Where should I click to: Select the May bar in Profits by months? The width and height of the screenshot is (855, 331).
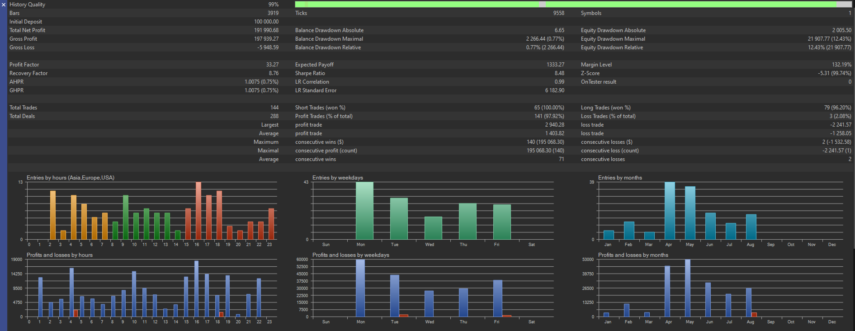[688, 288]
